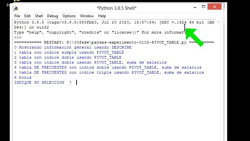The height and width of the screenshot is (141, 250).
Task: Click line '5 tabla DE FRECUENTES con indice triple'
Action: pyautogui.click(x=109, y=72)
